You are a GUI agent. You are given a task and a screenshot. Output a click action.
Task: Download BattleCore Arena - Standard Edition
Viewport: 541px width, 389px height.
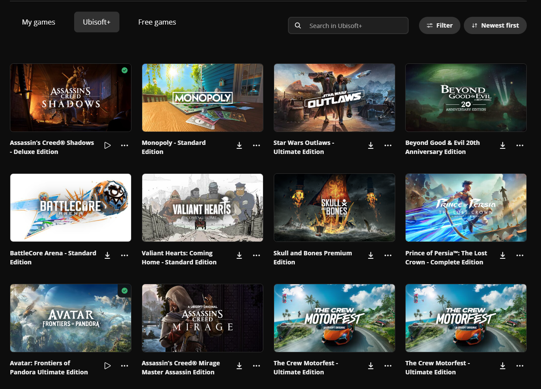(x=107, y=255)
